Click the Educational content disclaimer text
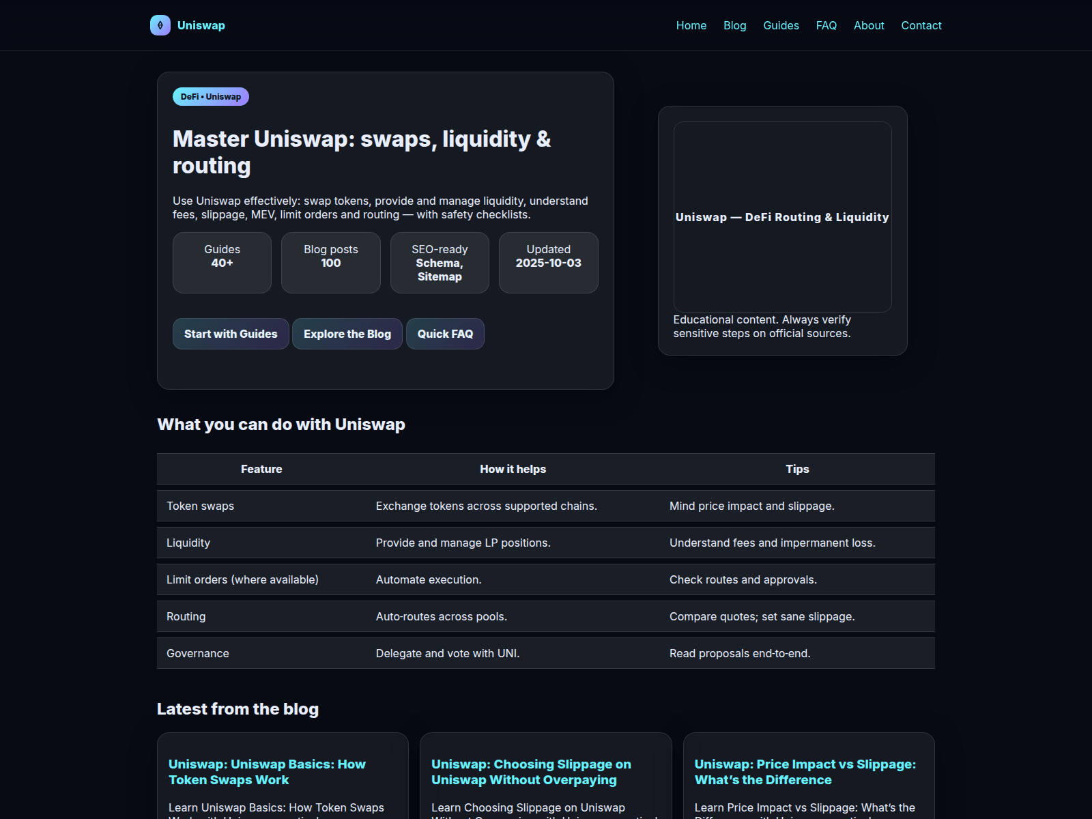 762,326
